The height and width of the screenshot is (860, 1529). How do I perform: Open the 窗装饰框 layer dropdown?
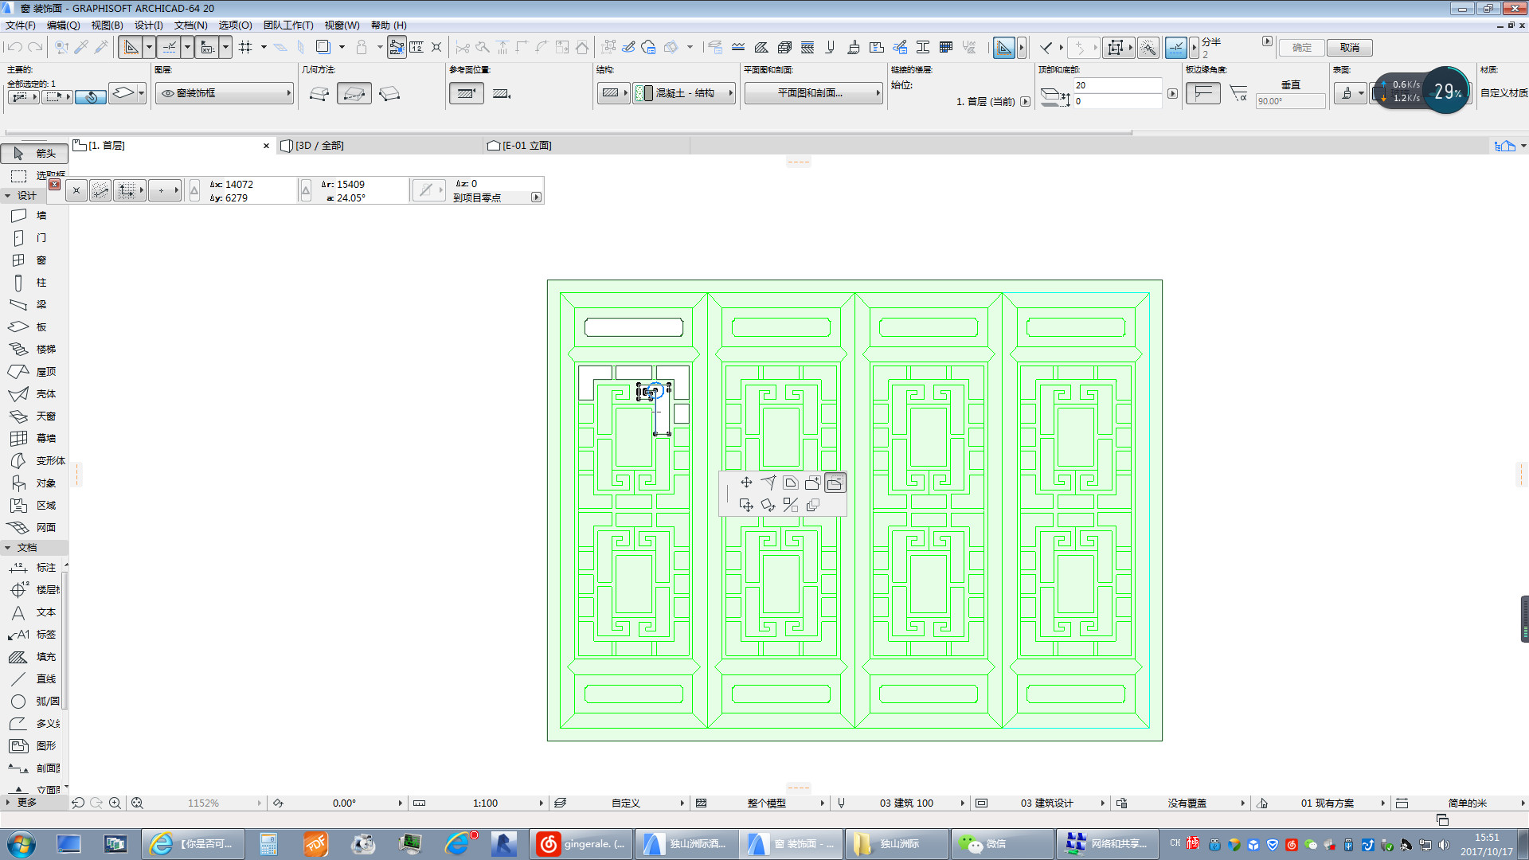point(225,93)
